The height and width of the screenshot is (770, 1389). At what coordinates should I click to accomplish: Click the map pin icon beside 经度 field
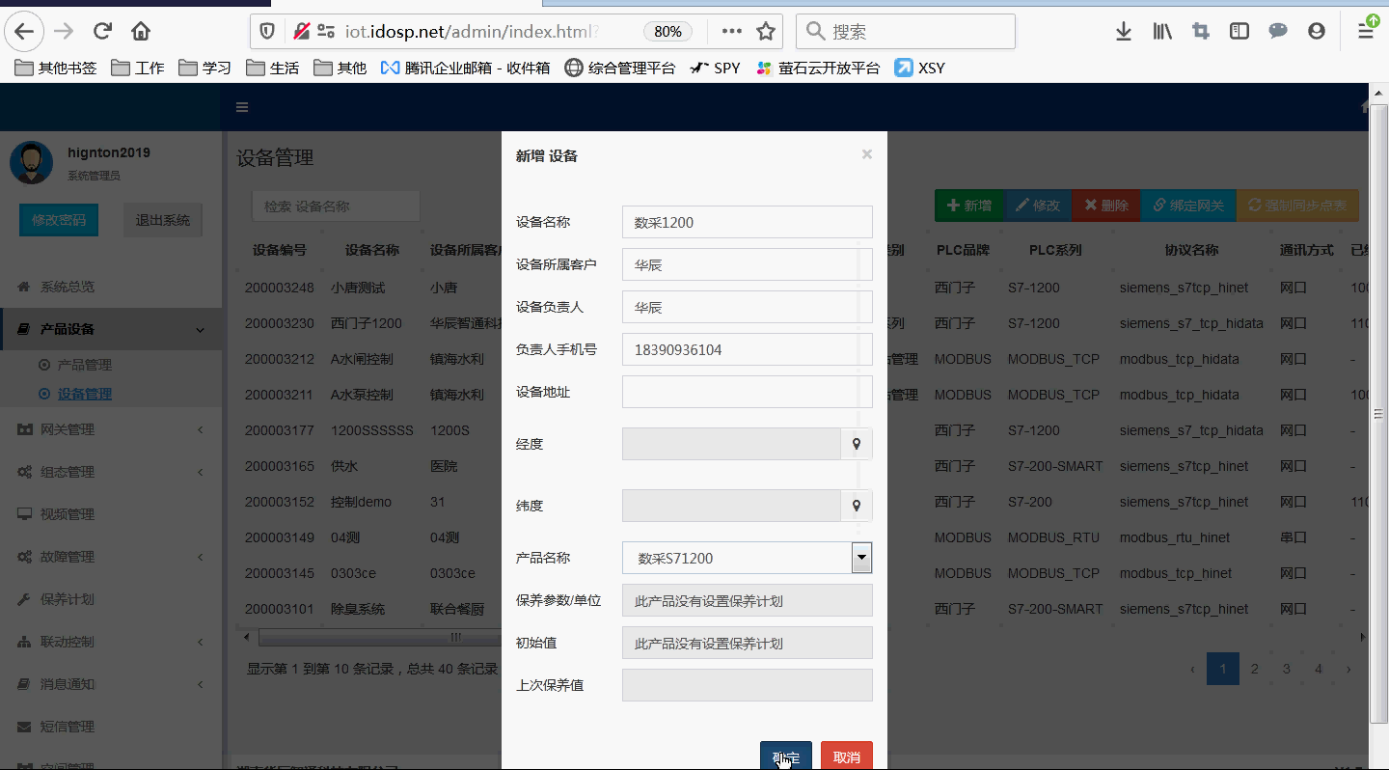(857, 444)
